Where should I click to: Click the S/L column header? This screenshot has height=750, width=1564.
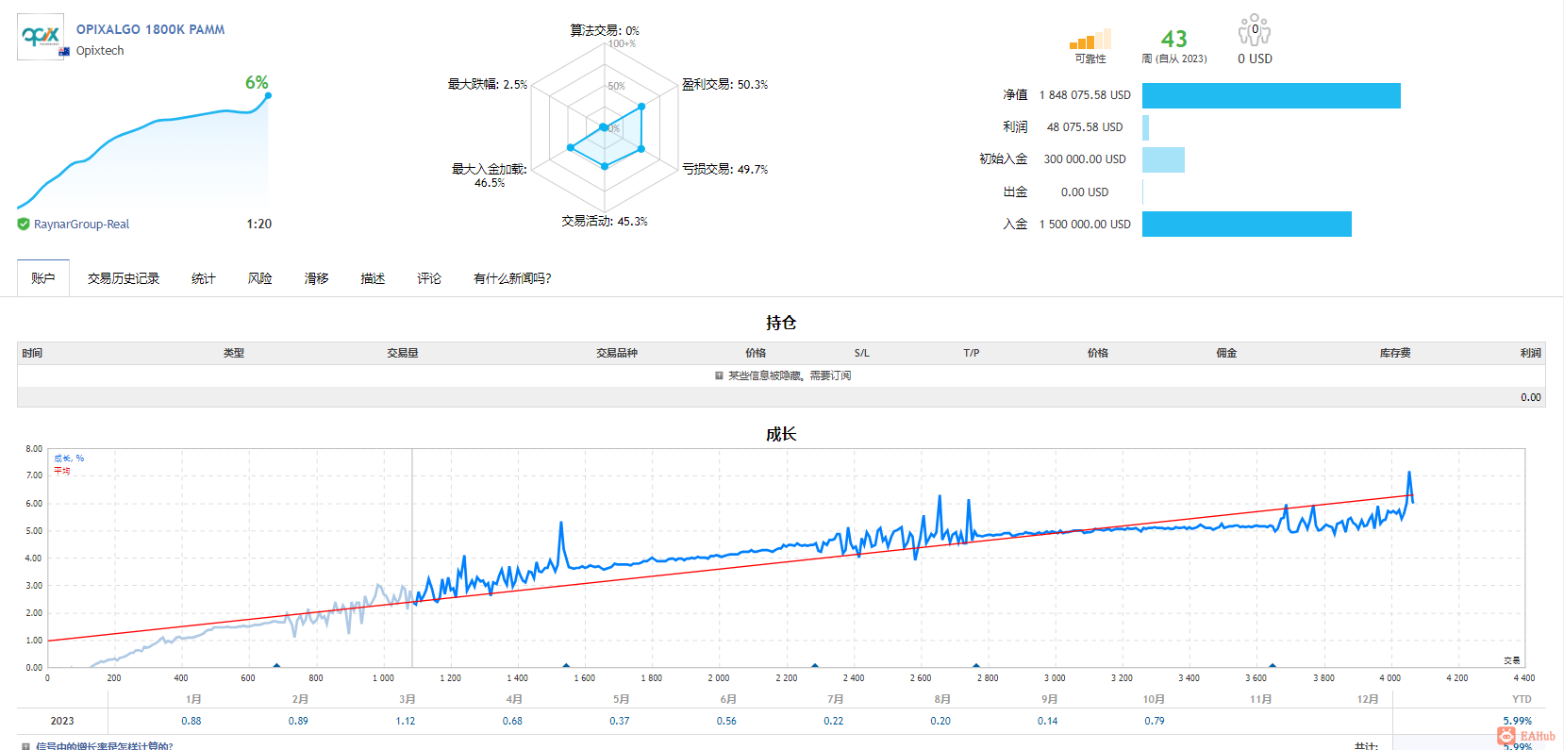point(862,353)
